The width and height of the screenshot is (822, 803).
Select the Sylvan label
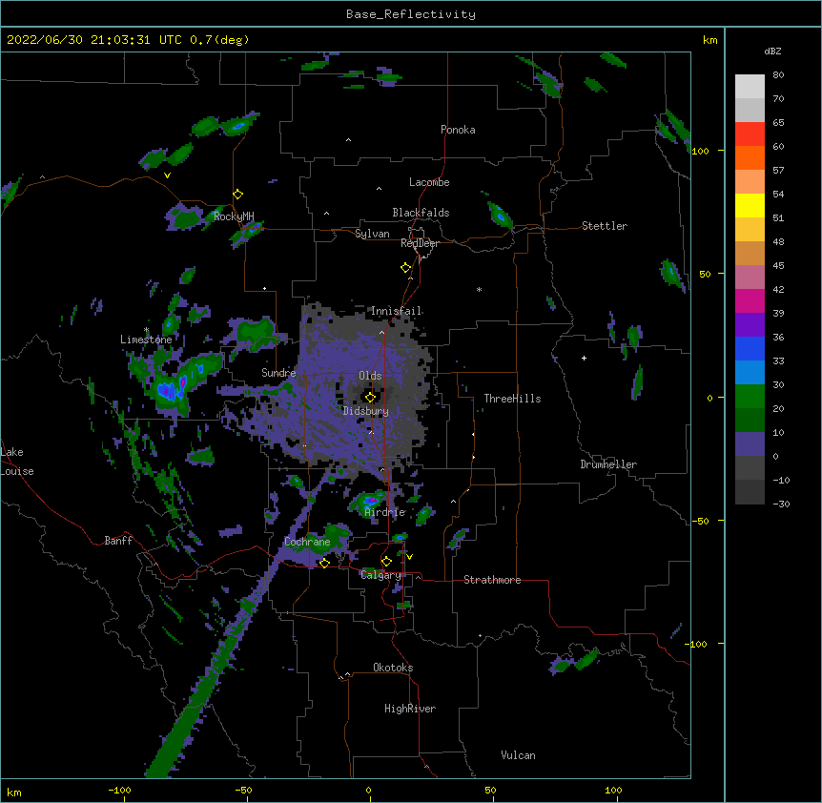pos(372,234)
